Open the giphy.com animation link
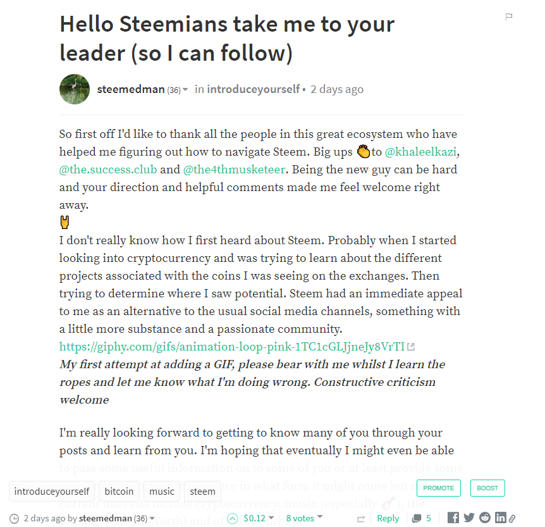 (x=231, y=346)
